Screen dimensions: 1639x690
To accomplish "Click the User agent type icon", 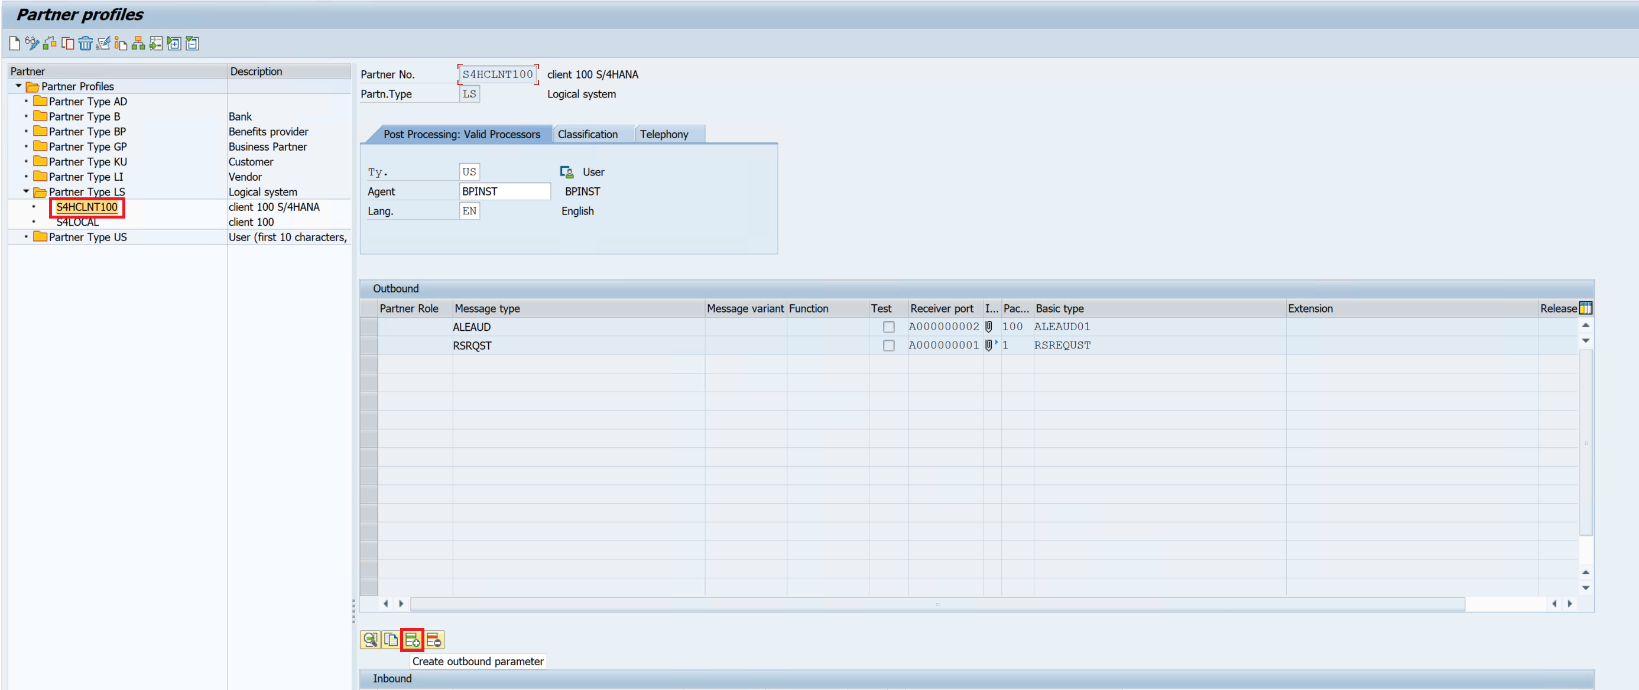I will point(566,172).
